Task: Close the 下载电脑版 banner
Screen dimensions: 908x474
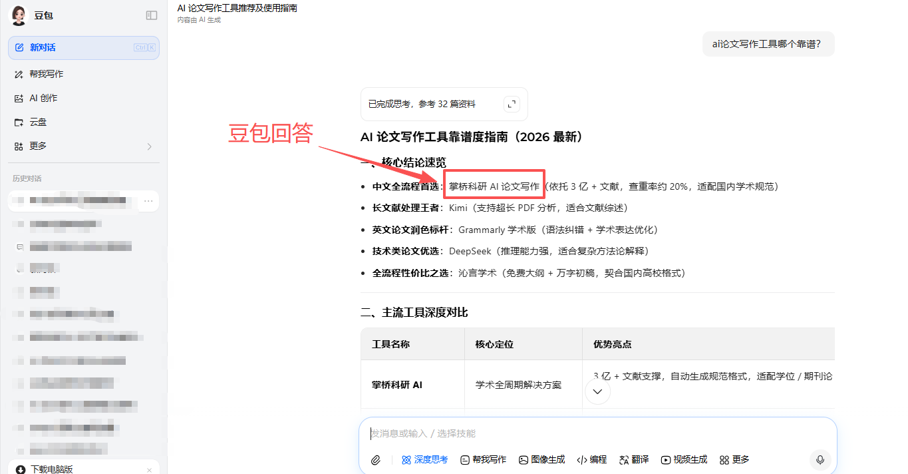Action: click(x=149, y=469)
